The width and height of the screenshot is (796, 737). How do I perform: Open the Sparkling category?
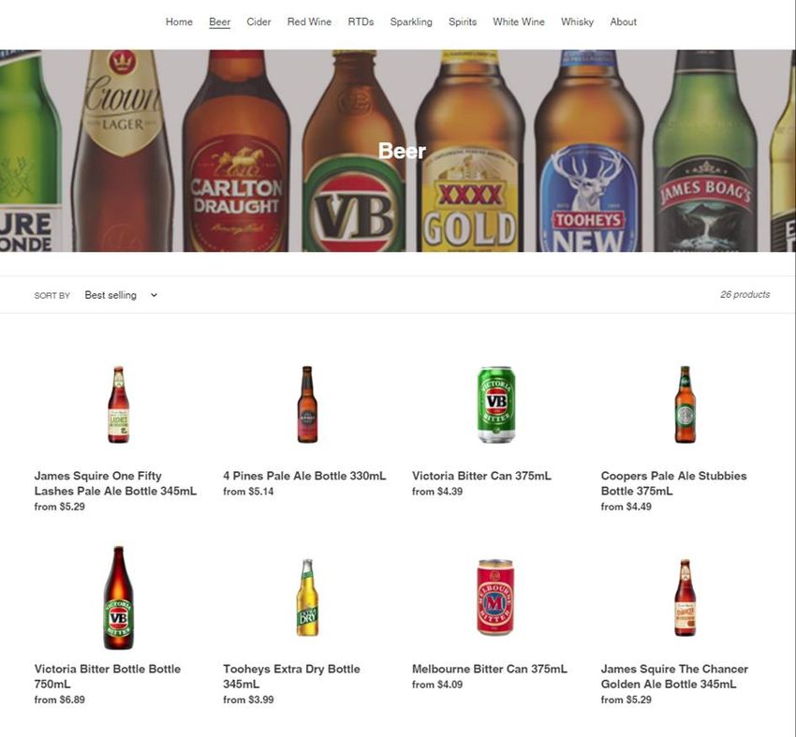[411, 22]
